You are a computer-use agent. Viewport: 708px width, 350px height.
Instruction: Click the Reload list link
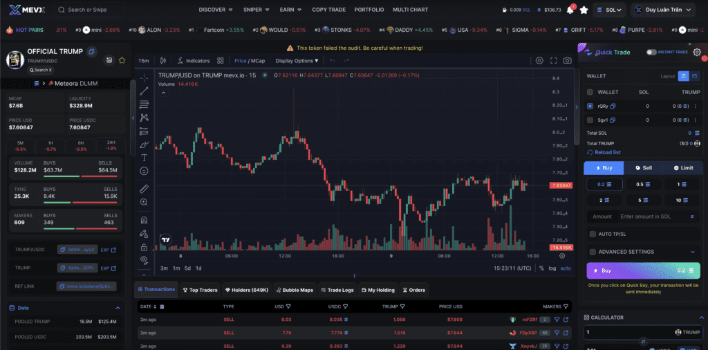point(604,153)
